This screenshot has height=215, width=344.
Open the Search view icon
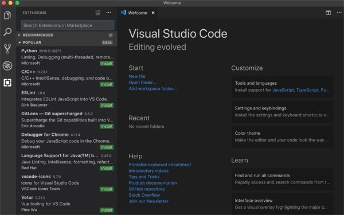pos(7,32)
